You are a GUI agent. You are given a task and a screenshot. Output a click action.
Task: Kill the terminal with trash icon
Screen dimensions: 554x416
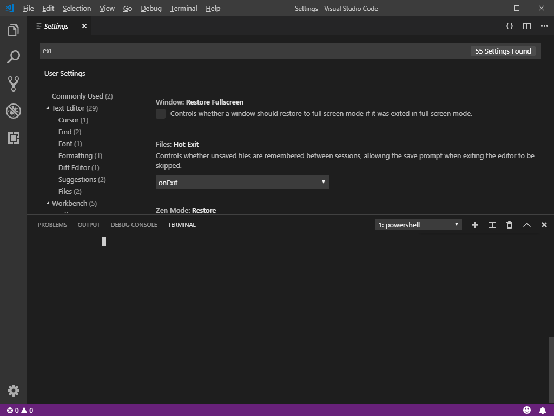tap(509, 225)
